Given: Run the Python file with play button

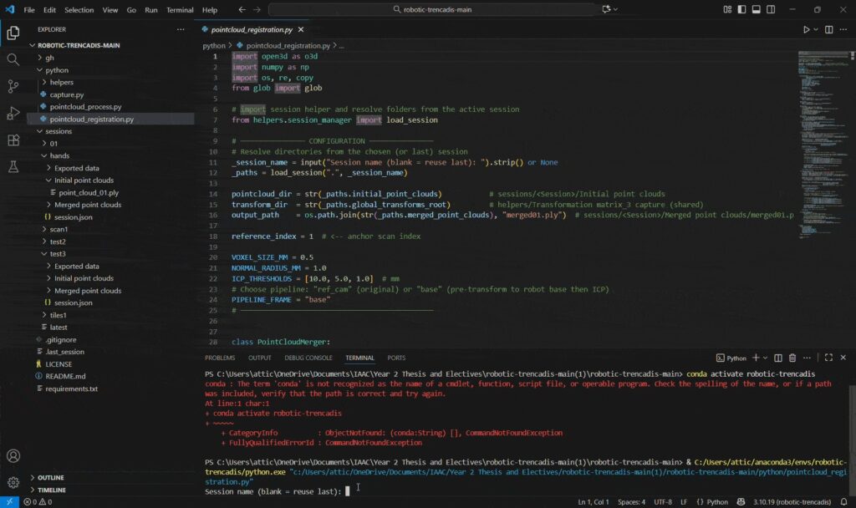Looking at the screenshot, I should coord(806,29).
